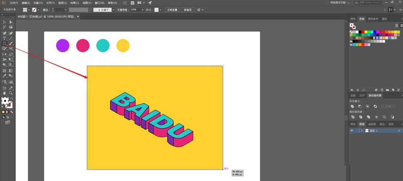Screen dimensions: 403x181
Task: Select the Lasso tool
Action: [x=11, y=27]
